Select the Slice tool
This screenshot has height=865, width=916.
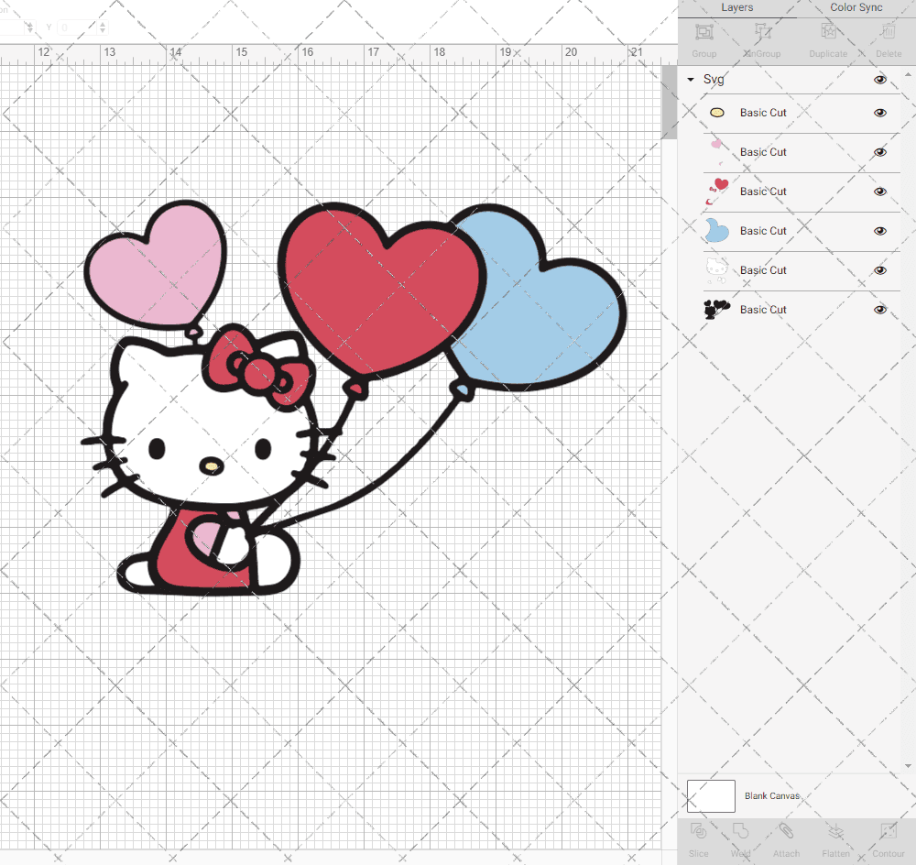click(x=698, y=831)
